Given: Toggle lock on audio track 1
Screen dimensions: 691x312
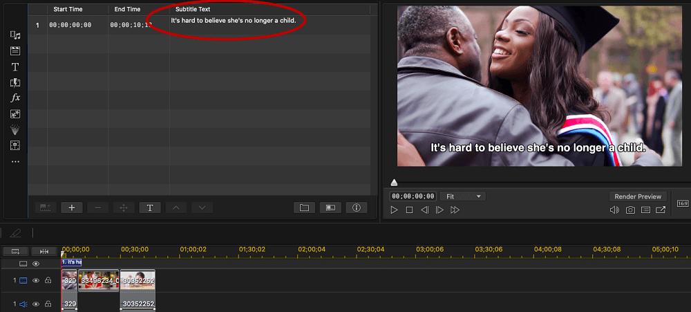Looking at the screenshot, I should tap(48, 304).
